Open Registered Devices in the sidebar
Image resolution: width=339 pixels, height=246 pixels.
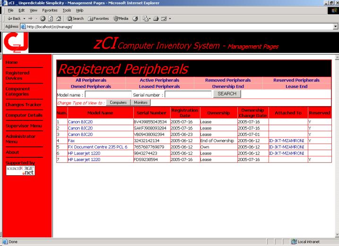pyautogui.click(x=17, y=76)
